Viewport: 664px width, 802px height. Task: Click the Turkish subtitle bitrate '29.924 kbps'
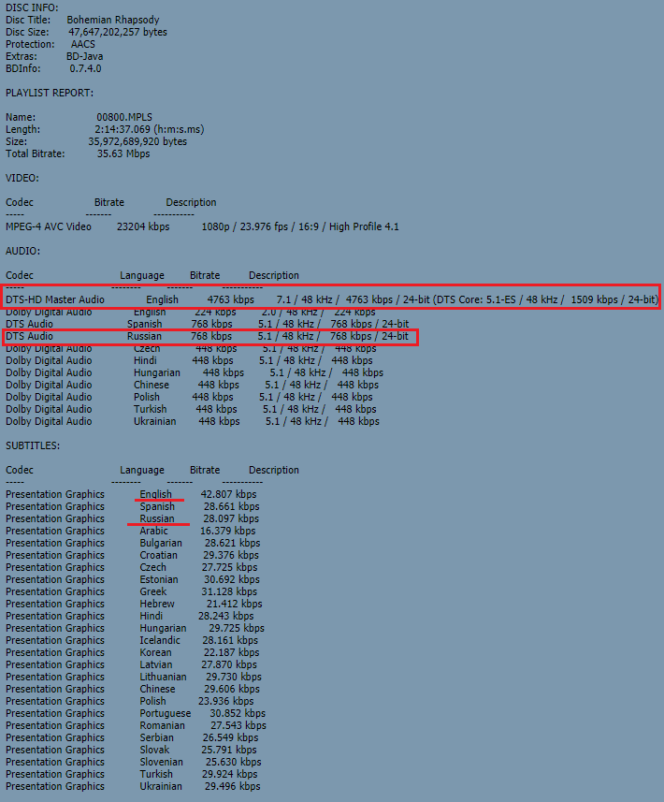229,774
